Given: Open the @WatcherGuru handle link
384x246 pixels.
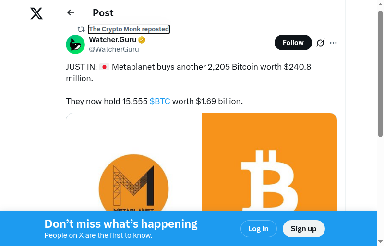Looking at the screenshot, I should pyautogui.click(x=114, y=49).
